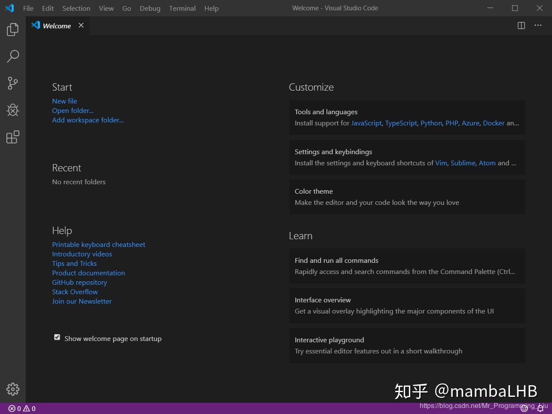Split the editor with the split icon
The image size is (552, 414).
pyautogui.click(x=521, y=25)
